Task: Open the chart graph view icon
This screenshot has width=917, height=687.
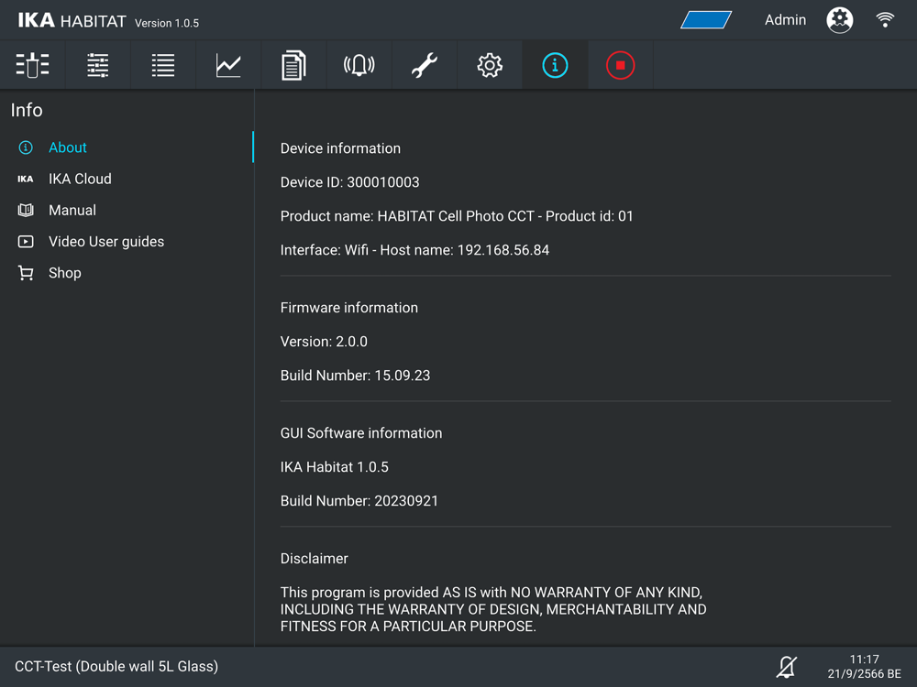Action: click(x=228, y=65)
